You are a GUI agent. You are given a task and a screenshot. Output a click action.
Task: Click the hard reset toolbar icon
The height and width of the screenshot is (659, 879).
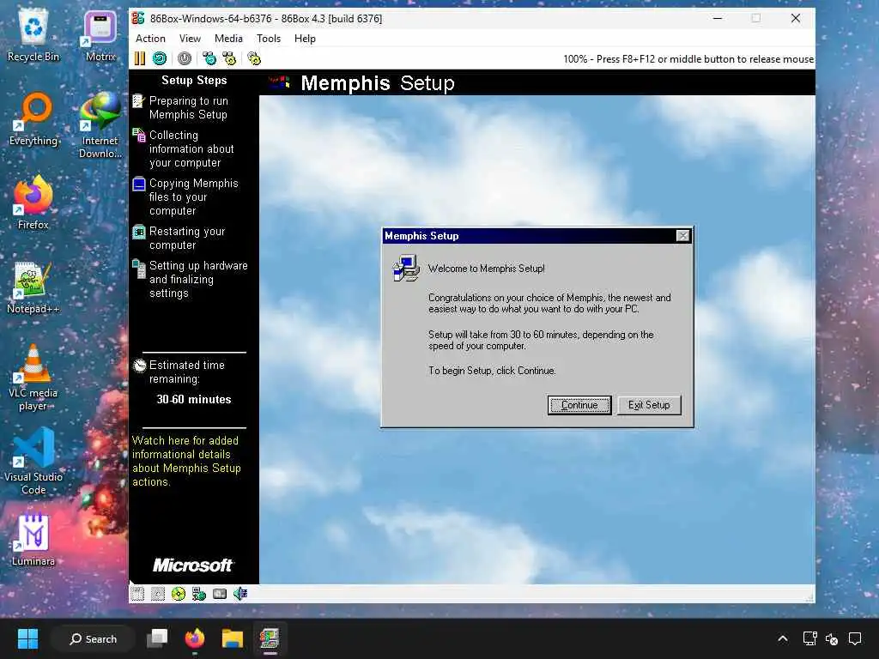coord(160,59)
